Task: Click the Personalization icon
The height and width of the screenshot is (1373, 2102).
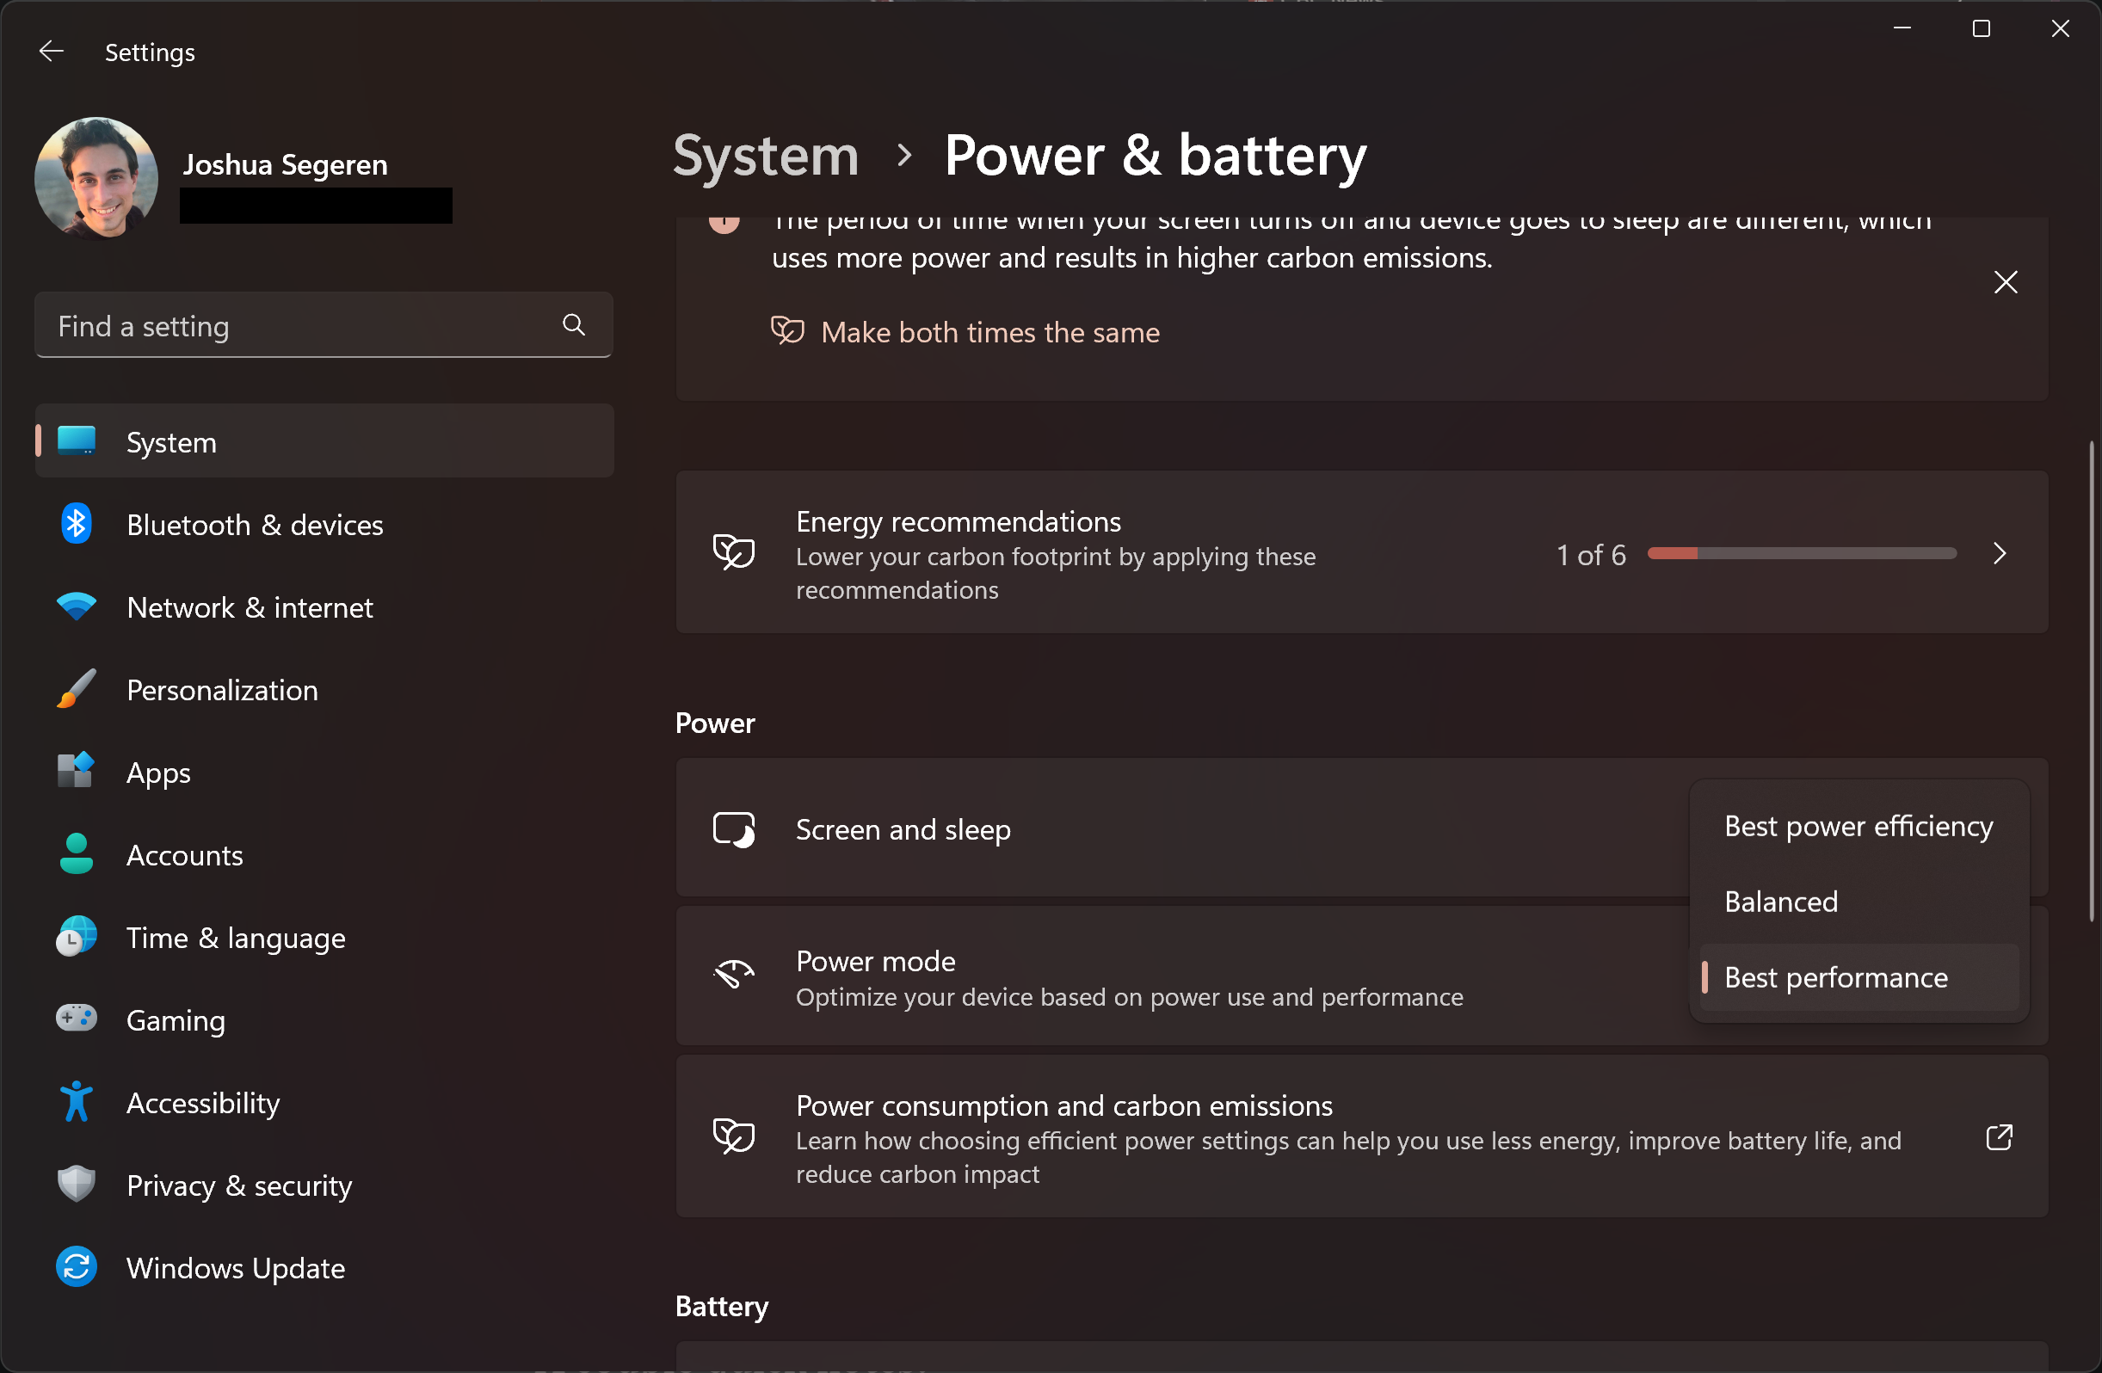Action: pyautogui.click(x=78, y=690)
